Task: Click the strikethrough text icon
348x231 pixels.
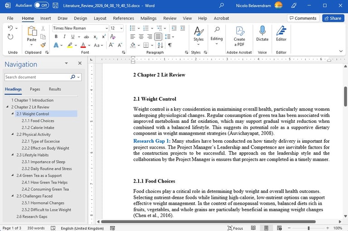Action: pyautogui.click(x=85, y=37)
